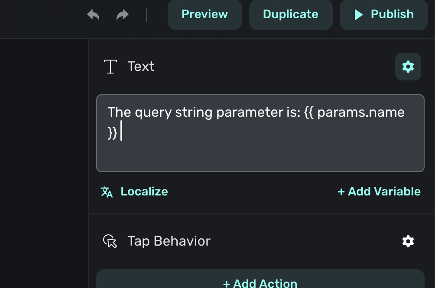Click the cursor icon beside Tap Behavior
The width and height of the screenshot is (435, 288).
pyautogui.click(x=110, y=241)
